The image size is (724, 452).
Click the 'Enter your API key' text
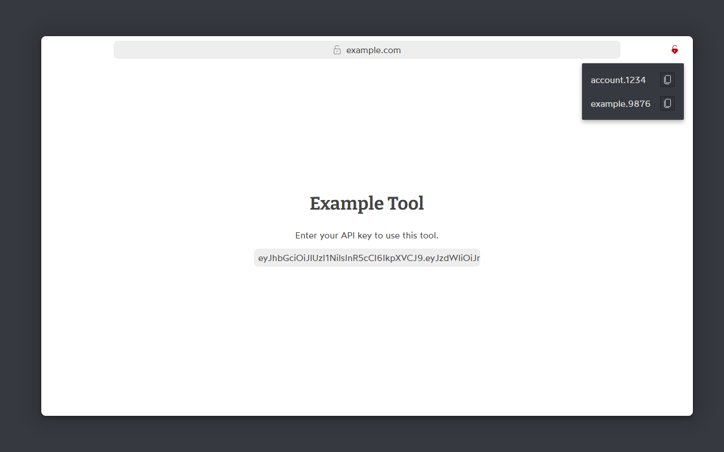[334, 235]
